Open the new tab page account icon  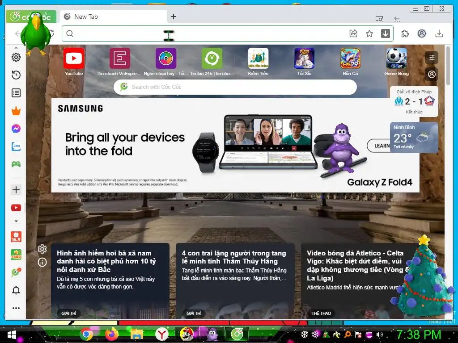pos(432,75)
